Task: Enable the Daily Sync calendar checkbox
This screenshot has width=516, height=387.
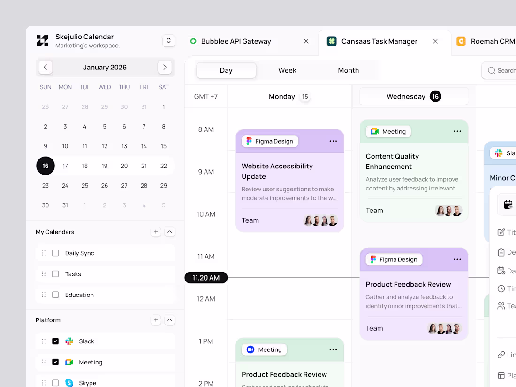Action: 55,253
